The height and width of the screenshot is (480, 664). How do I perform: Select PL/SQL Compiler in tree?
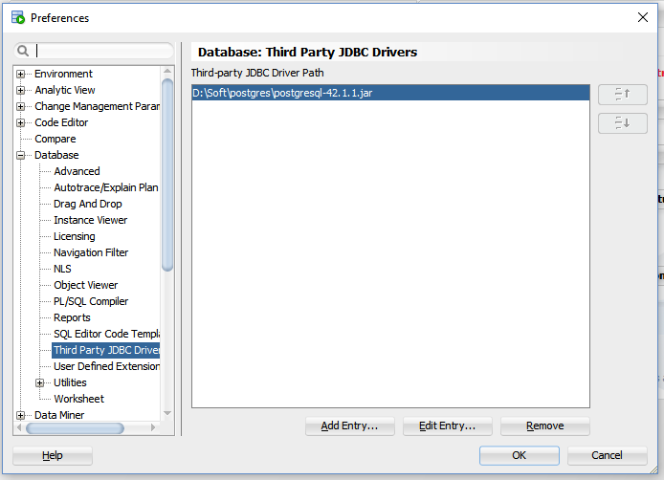pos(91,301)
